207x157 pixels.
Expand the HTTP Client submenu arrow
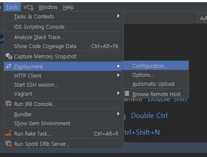point(118,75)
